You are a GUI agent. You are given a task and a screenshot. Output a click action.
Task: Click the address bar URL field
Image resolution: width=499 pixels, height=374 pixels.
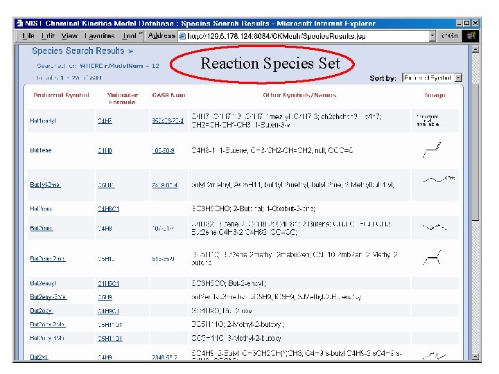coord(307,36)
